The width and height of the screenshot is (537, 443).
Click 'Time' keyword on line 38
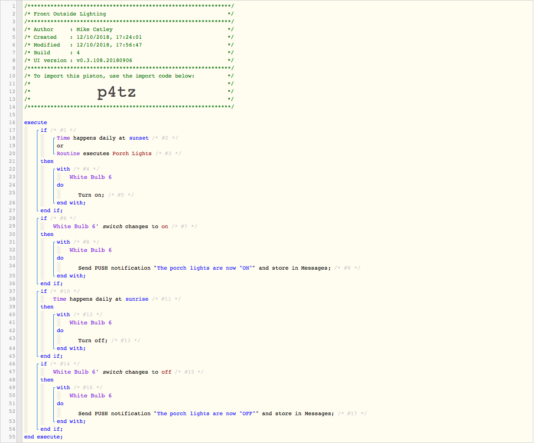[60, 299]
